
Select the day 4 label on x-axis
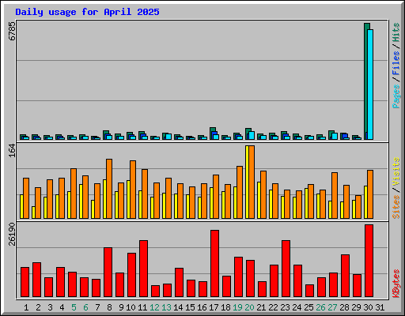point(62,307)
